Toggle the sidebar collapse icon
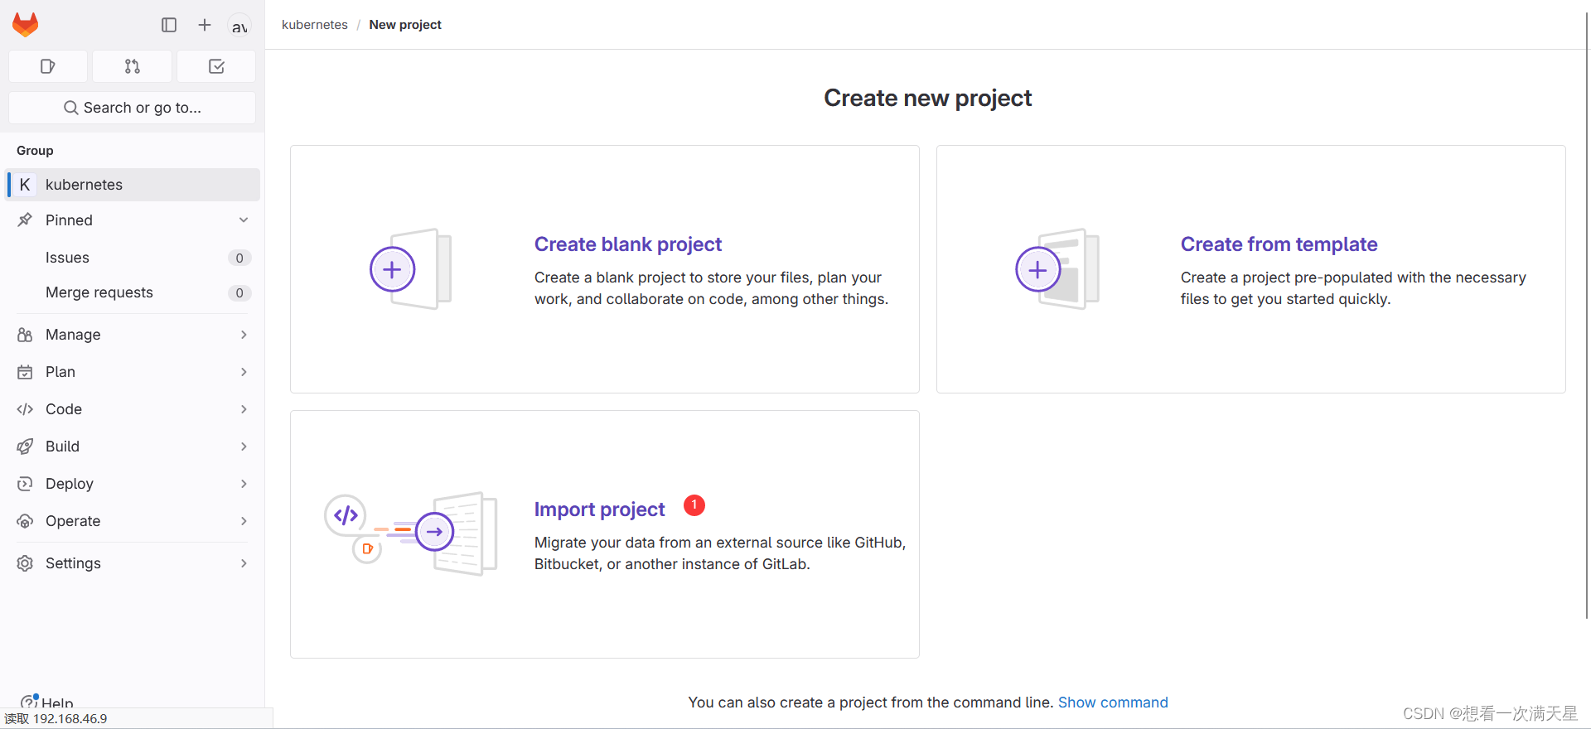 (169, 25)
